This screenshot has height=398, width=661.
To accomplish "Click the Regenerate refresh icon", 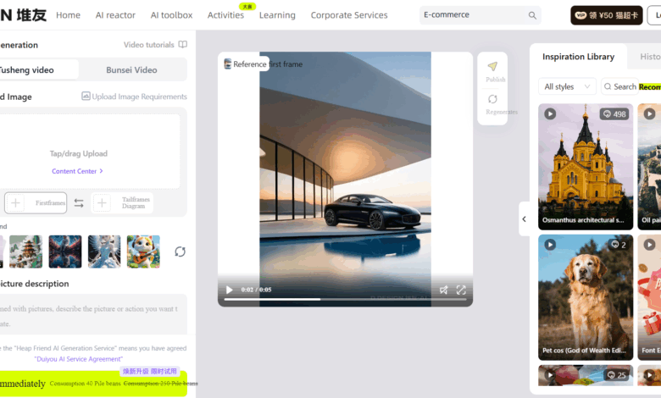I will [492, 100].
